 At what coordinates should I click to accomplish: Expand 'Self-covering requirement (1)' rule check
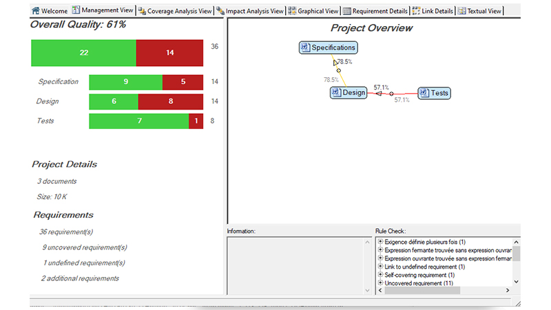click(x=380, y=275)
